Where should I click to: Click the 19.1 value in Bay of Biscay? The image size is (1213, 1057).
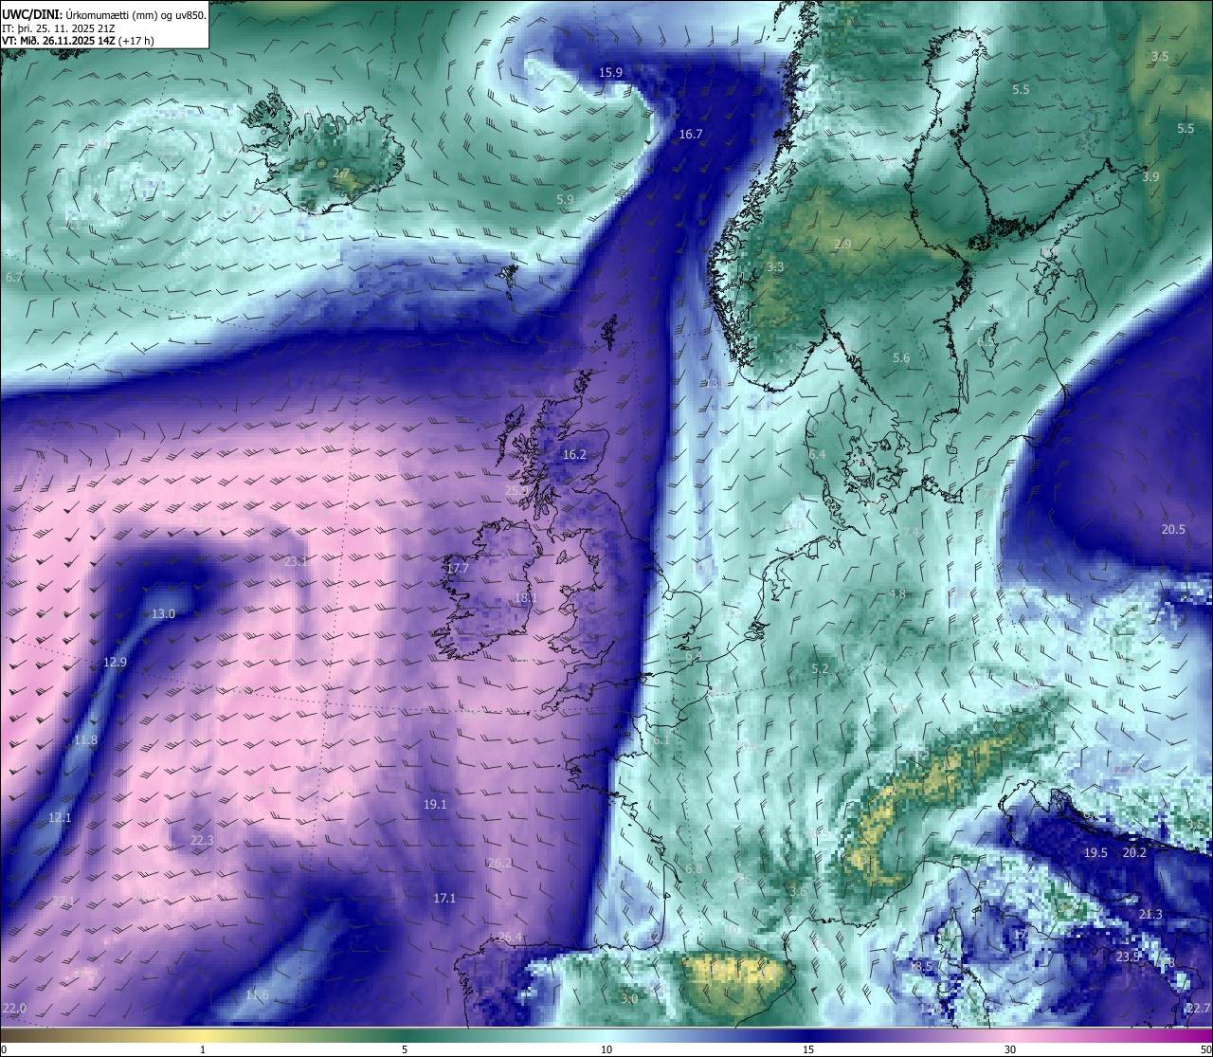pos(435,804)
